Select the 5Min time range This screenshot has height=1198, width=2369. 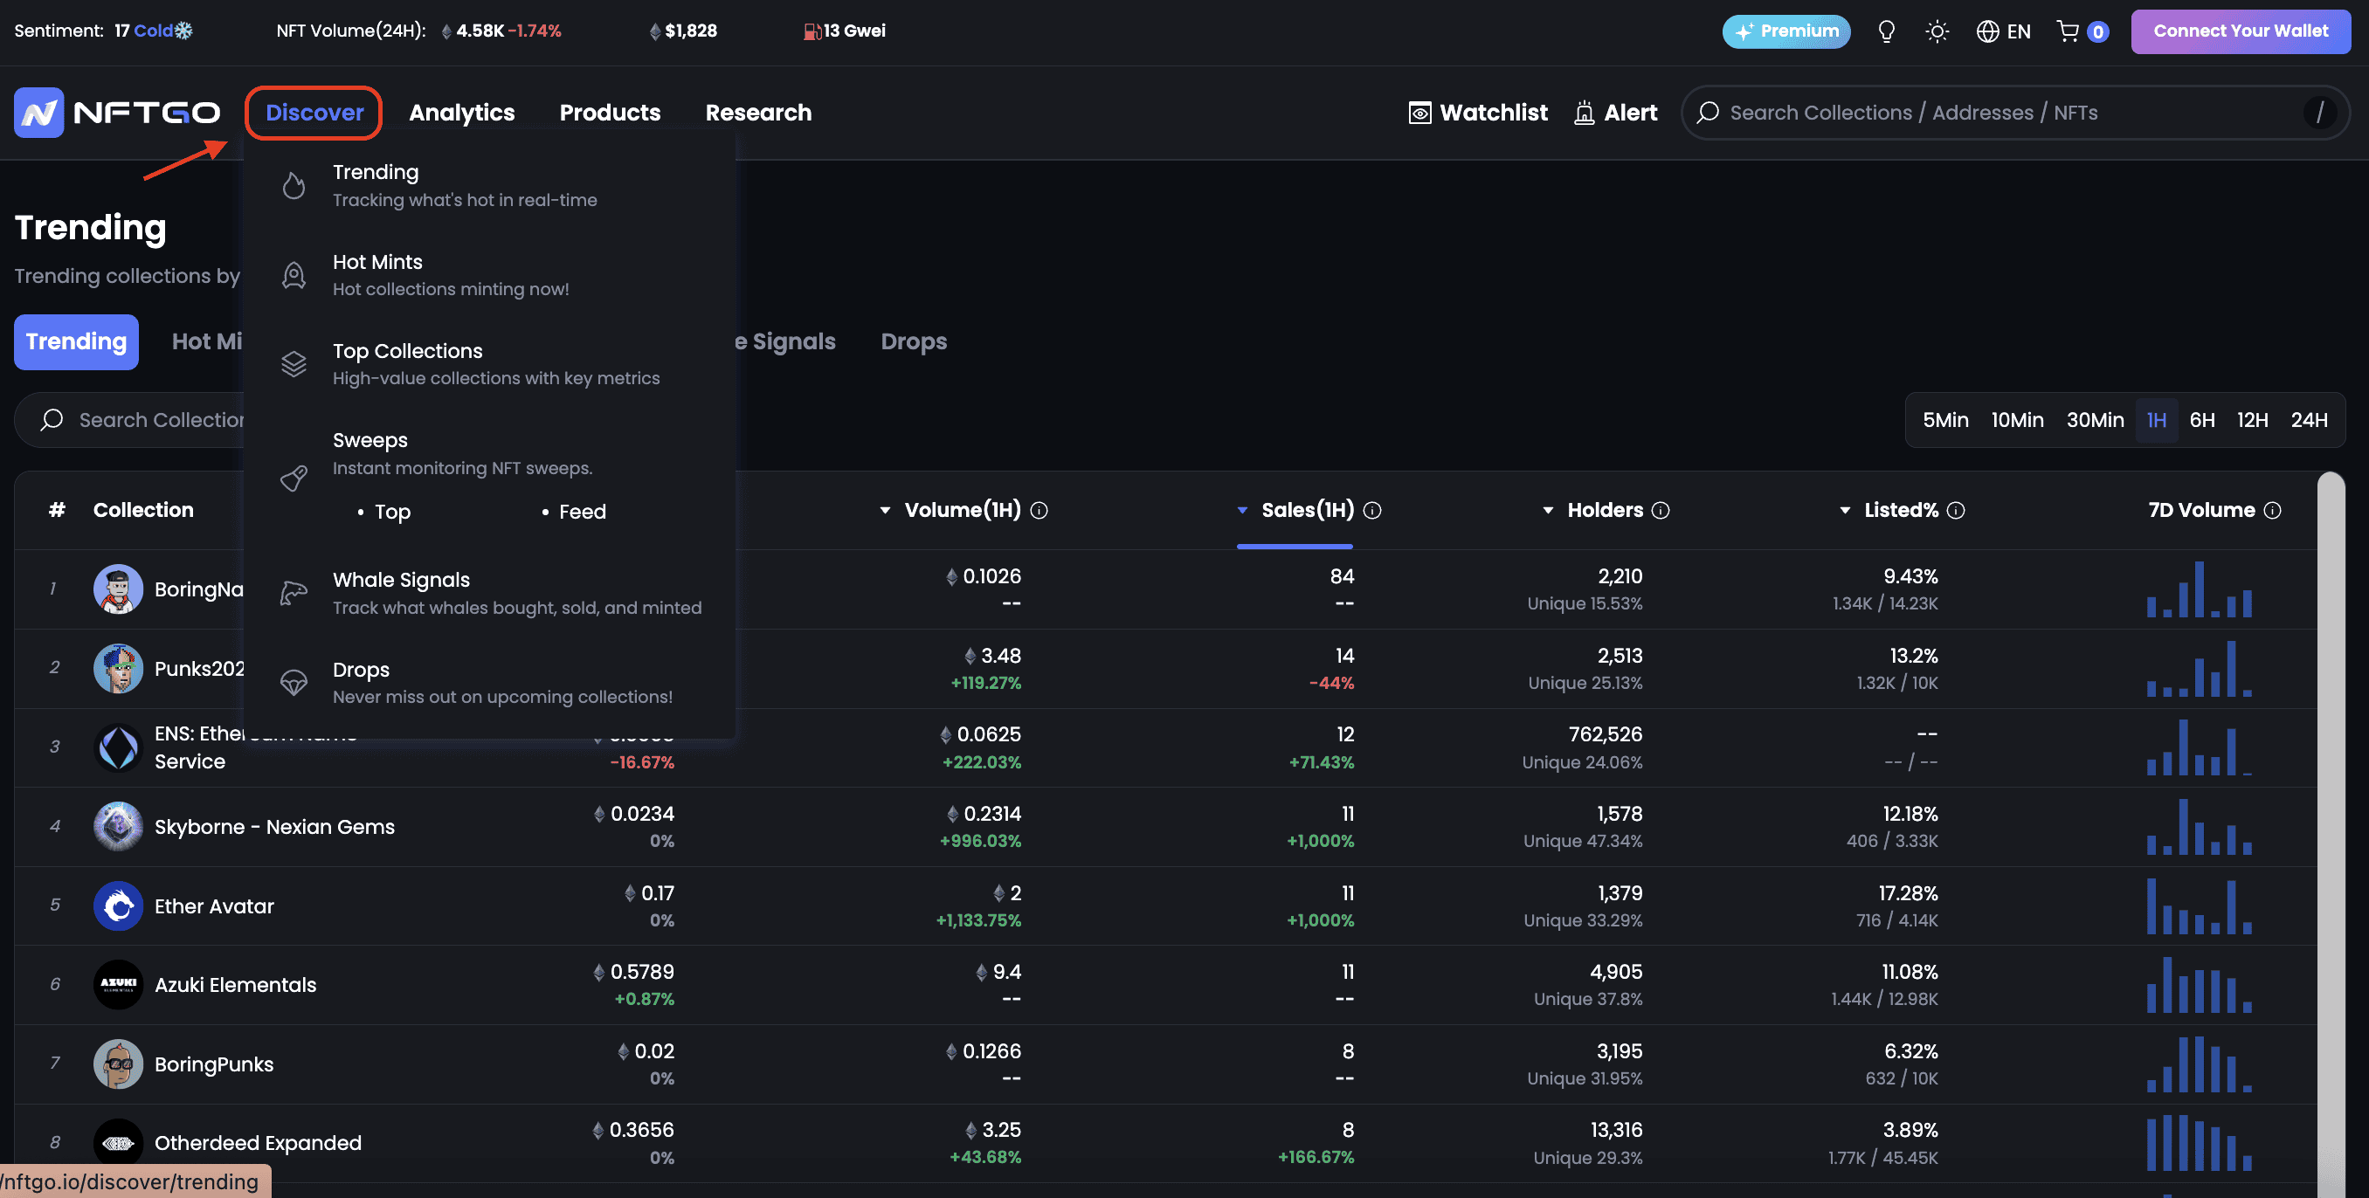[x=1945, y=420]
